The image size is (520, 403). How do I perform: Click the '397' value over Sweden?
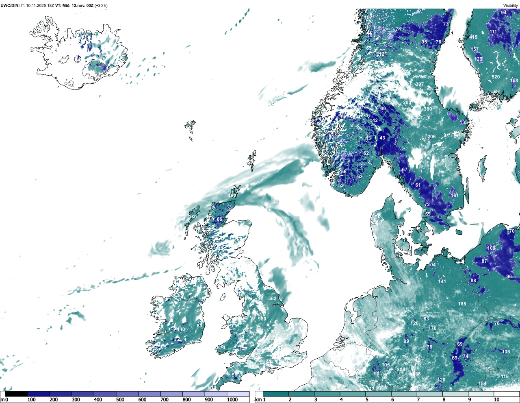click(x=420, y=84)
